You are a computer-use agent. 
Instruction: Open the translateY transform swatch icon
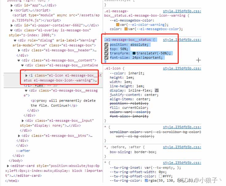point(134,53)
